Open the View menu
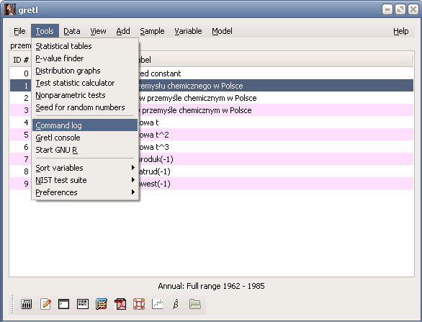This screenshot has width=422, height=322. point(98,31)
